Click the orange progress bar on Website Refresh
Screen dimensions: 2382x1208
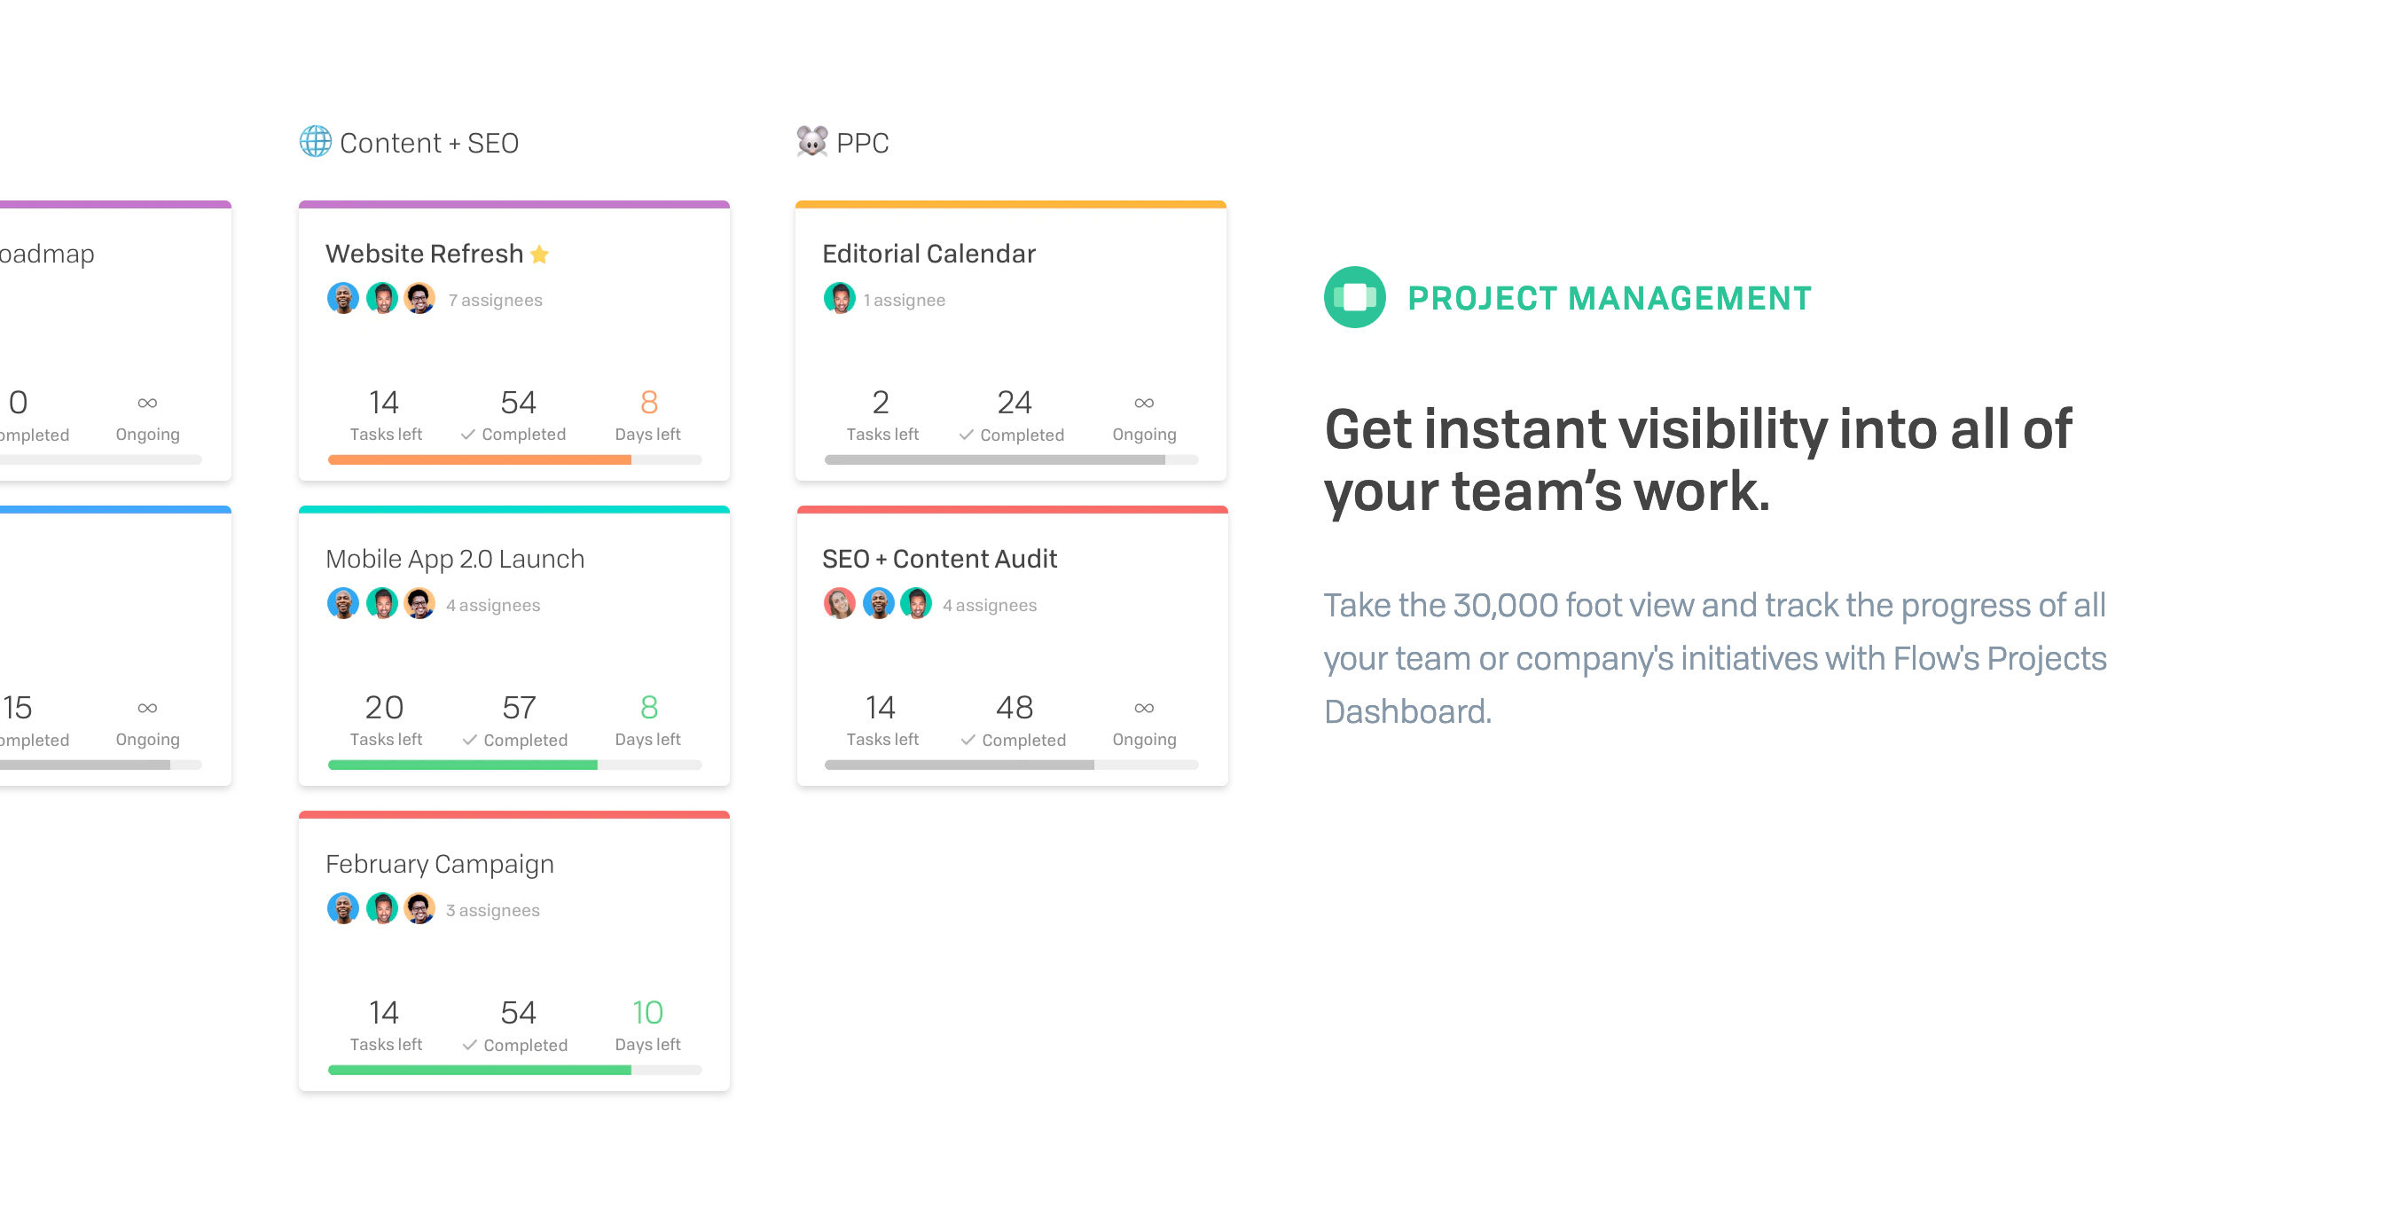point(479,459)
